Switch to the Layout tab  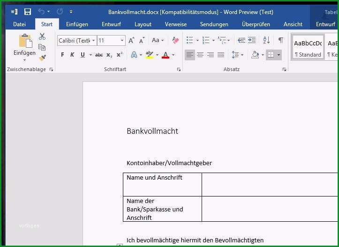[143, 24]
